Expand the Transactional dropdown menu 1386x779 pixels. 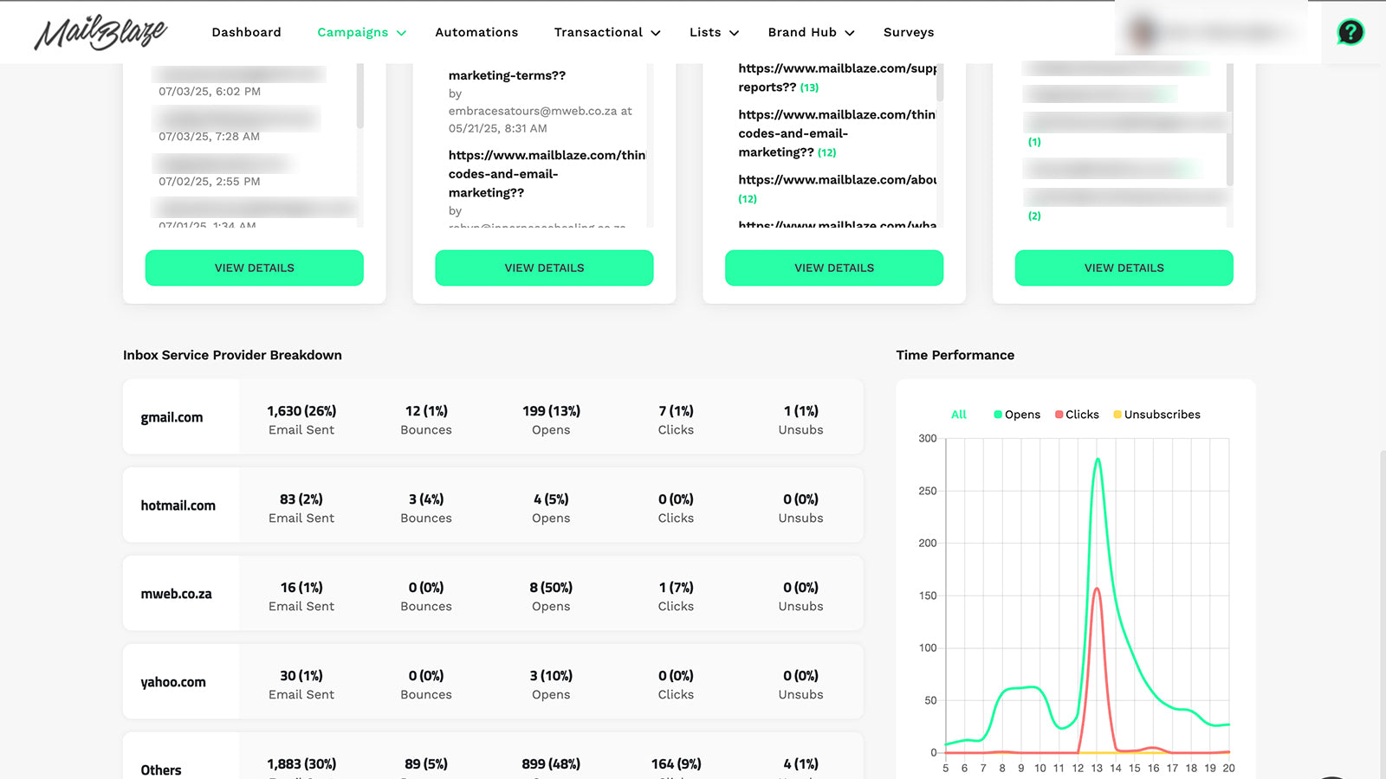coord(607,32)
